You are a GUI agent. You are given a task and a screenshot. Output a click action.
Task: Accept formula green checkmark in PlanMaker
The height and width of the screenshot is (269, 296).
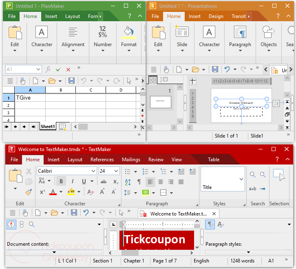pyautogui.click(x=58, y=69)
